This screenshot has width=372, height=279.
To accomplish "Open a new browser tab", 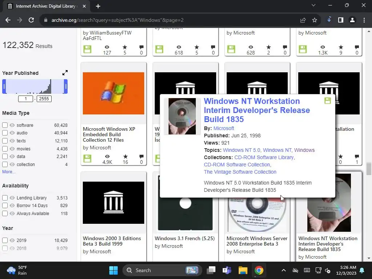I will point(98,6).
